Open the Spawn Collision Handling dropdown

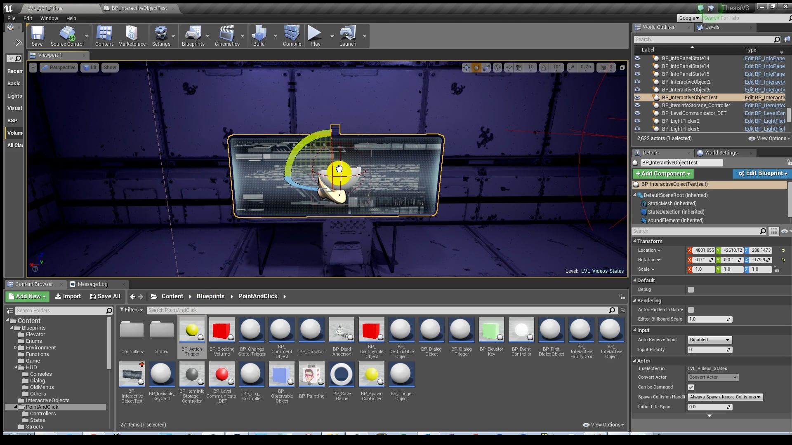(725, 397)
